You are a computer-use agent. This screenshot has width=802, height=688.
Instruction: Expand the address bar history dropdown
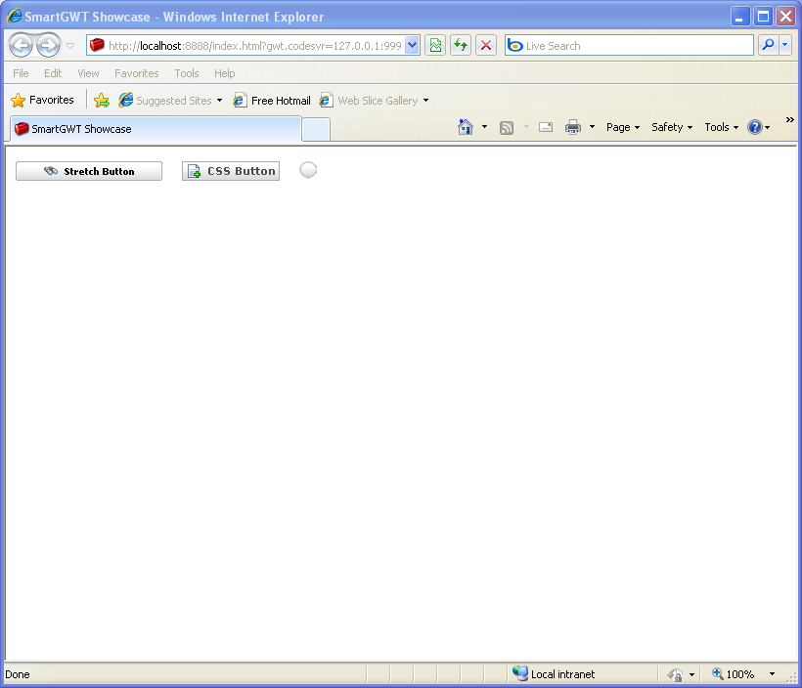(x=413, y=46)
